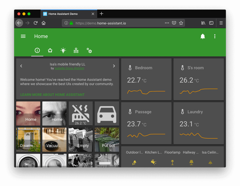
Task: Toggle the Floorlamp light icon
Action: (x=172, y=163)
